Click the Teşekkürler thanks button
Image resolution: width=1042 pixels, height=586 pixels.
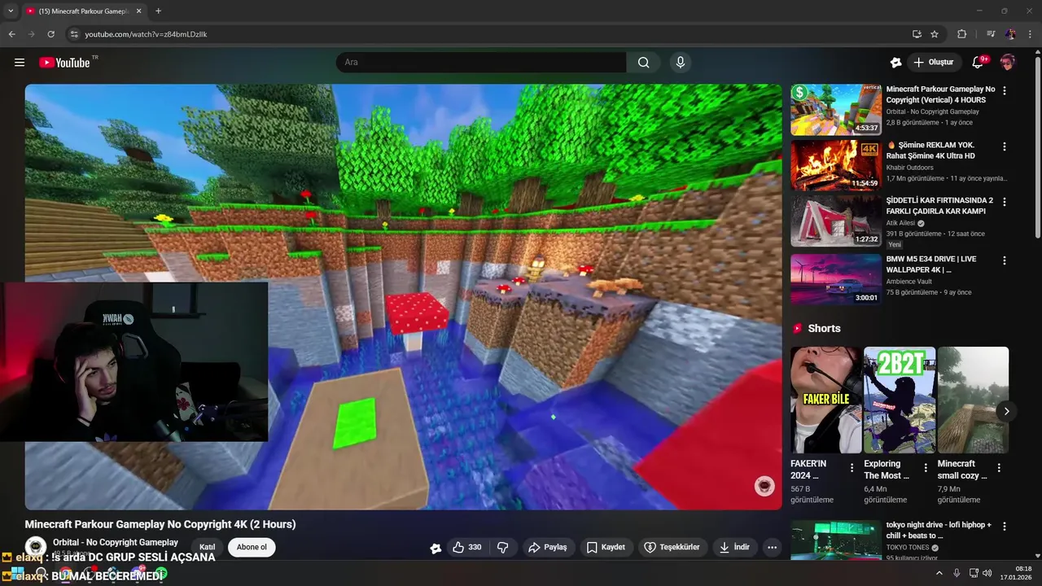672,548
